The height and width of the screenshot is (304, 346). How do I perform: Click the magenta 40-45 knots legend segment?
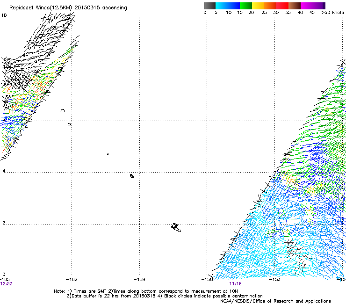pos(307,6)
